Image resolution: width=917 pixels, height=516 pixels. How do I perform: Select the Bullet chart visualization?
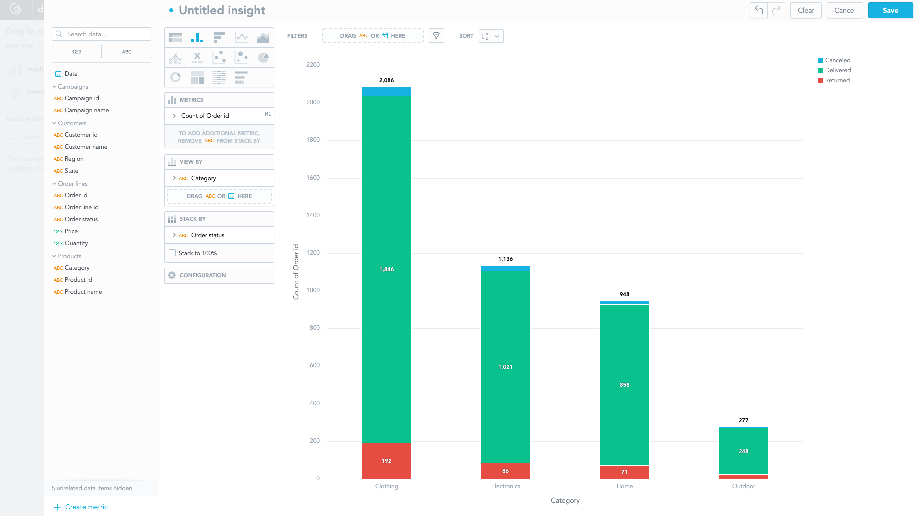click(241, 77)
